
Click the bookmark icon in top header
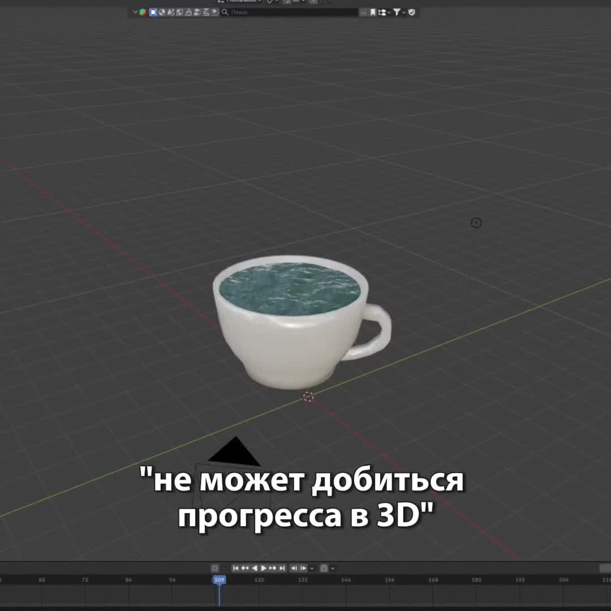point(373,12)
